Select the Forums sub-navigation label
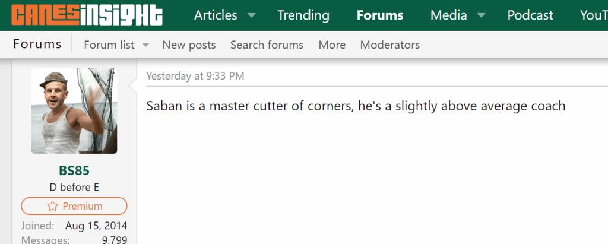The height and width of the screenshot is (244, 608). pyautogui.click(x=37, y=45)
